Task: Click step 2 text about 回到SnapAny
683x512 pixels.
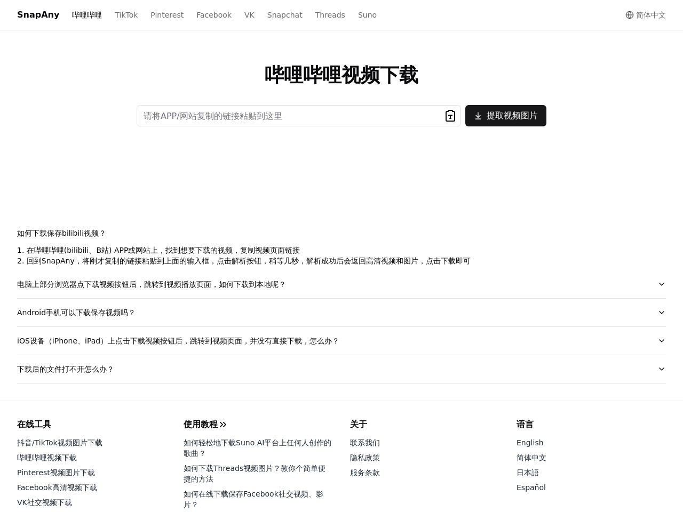Action: (x=244, y=261)
